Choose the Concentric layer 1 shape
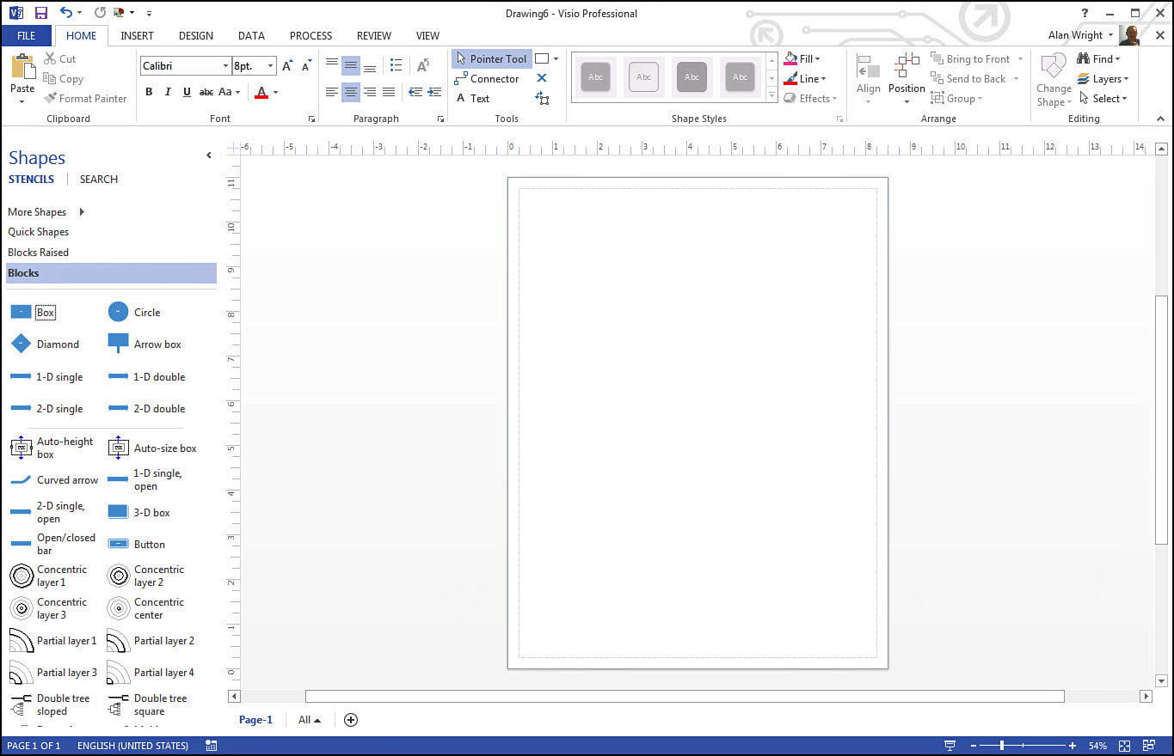The width and height of the screenshot is (1174, 756). point(48,576)
